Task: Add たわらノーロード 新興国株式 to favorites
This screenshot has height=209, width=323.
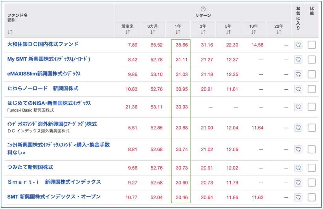Action: (x=298, y=89)
